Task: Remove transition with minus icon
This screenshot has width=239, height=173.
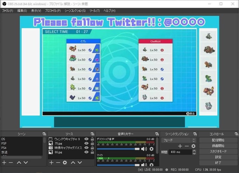Action: coord(187,146)
